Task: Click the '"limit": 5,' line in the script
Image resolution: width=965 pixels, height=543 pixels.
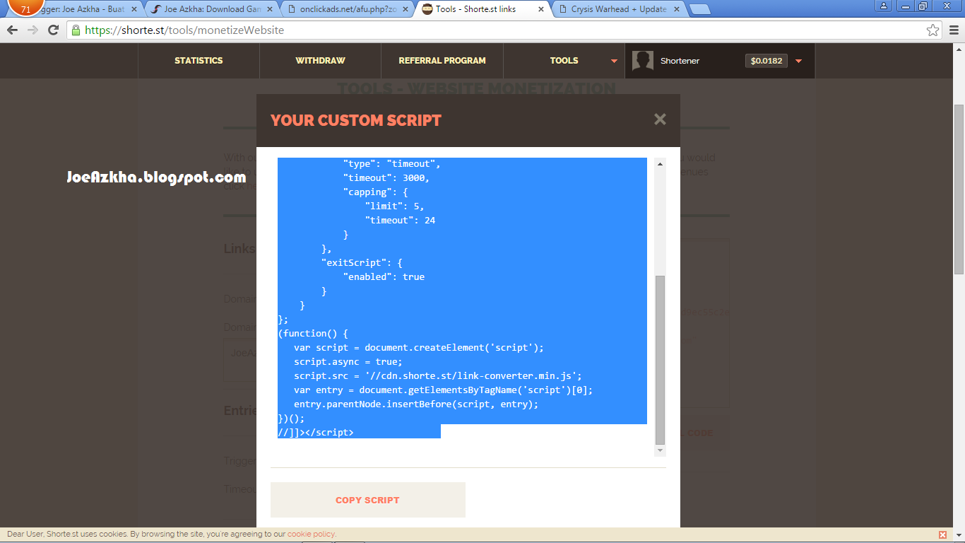Action: click(x=394, y=206)
